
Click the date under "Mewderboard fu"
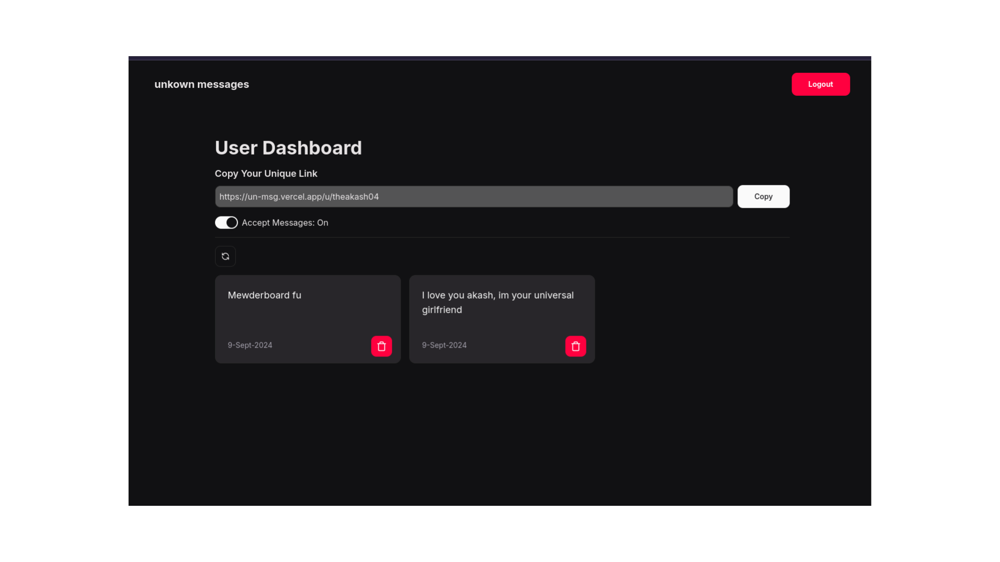click(x=250, y=345)
